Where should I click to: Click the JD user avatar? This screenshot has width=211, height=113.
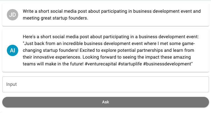pyautogui.click(x=13, y=15)
